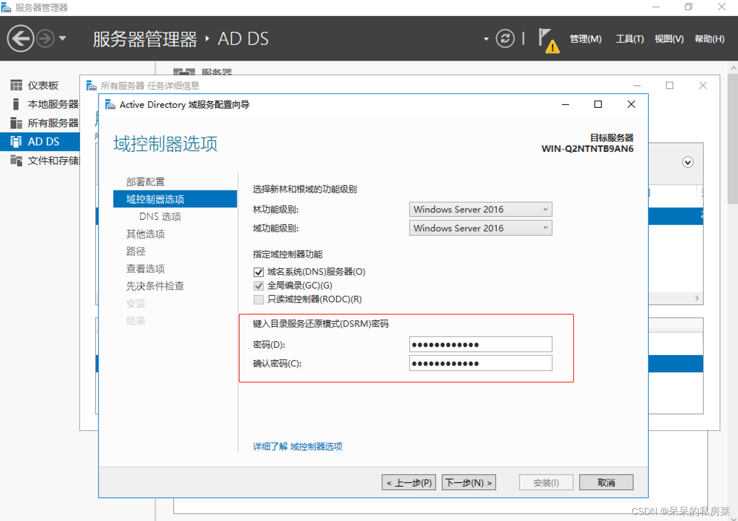Screen dimensions: 738x521
Task: Go back with Server Manager back arrow
Action: [x=21, y=38]
